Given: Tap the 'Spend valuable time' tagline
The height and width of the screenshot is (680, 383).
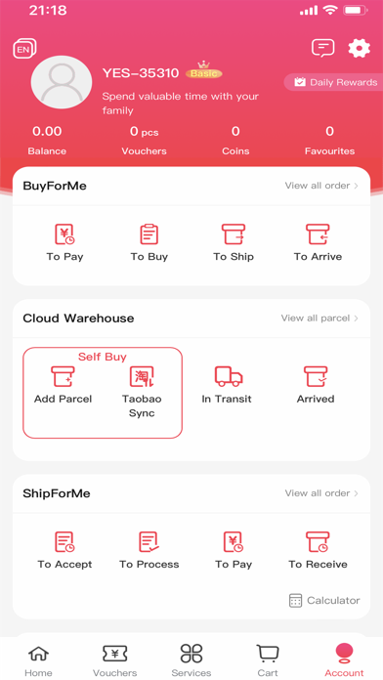Looking at the screenshot, I should coord(180,104).
